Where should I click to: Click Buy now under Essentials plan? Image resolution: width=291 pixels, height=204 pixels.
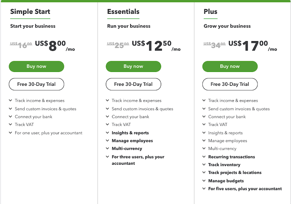133,67
